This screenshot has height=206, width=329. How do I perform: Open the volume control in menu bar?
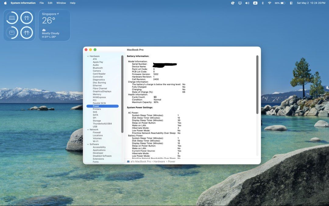(247, 3)
